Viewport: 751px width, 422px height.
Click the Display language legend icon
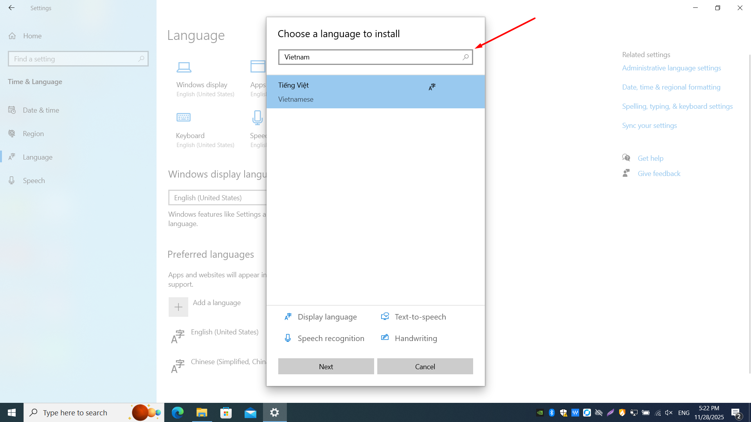tap(288, 317)
